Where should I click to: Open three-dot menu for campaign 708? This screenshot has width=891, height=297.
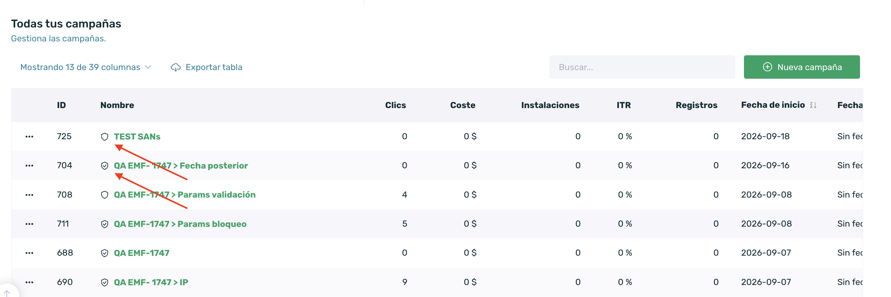[29, 195]
